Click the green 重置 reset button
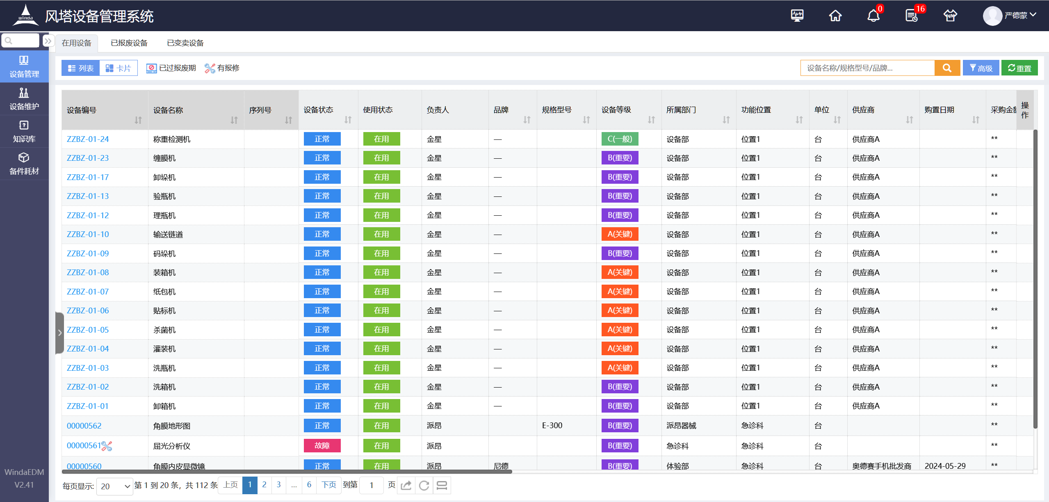Viewport: 1049px width, 502px height. [1019, 68]
